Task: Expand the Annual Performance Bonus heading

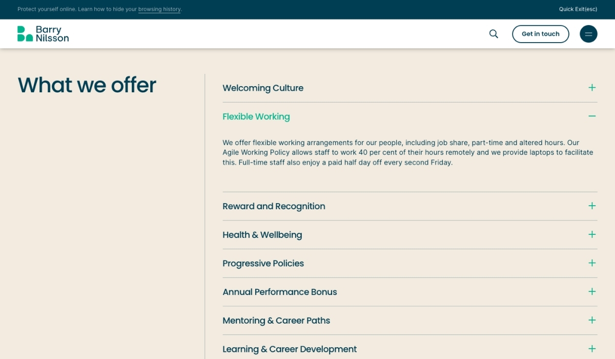Action: [x=280, y=292]
